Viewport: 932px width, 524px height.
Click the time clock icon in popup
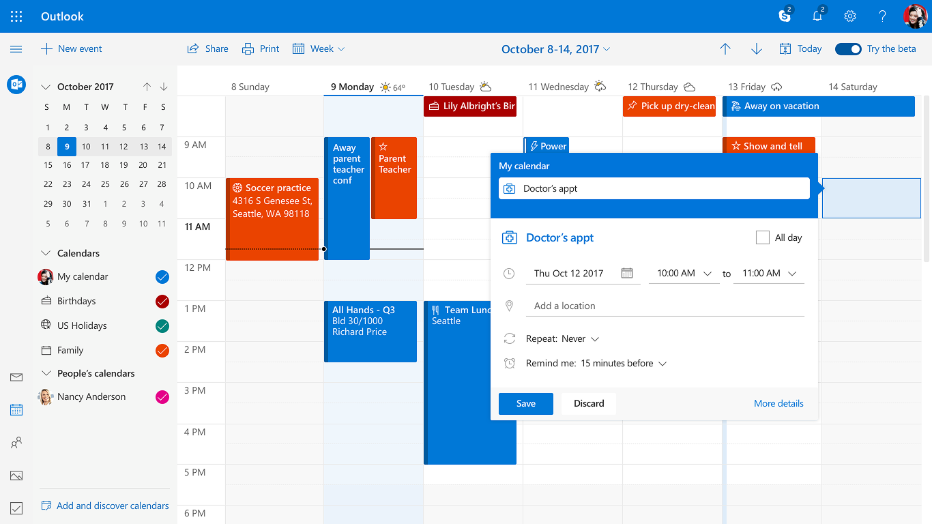(x=509, y=274)
